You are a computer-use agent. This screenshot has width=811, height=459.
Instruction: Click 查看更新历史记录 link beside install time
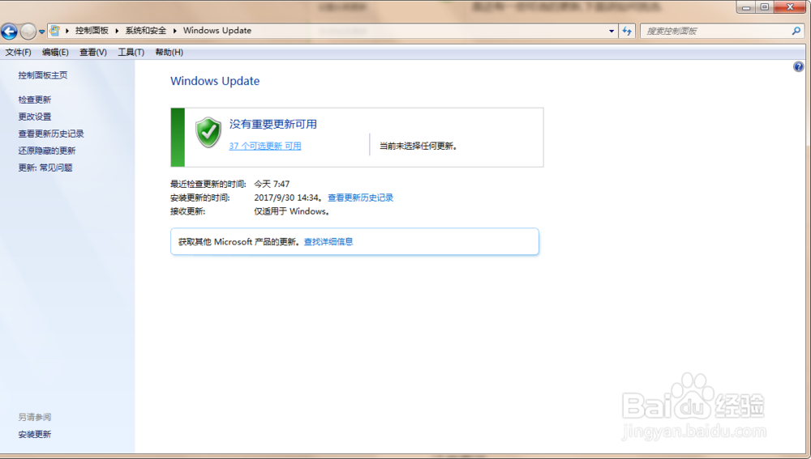click(361, 198)
